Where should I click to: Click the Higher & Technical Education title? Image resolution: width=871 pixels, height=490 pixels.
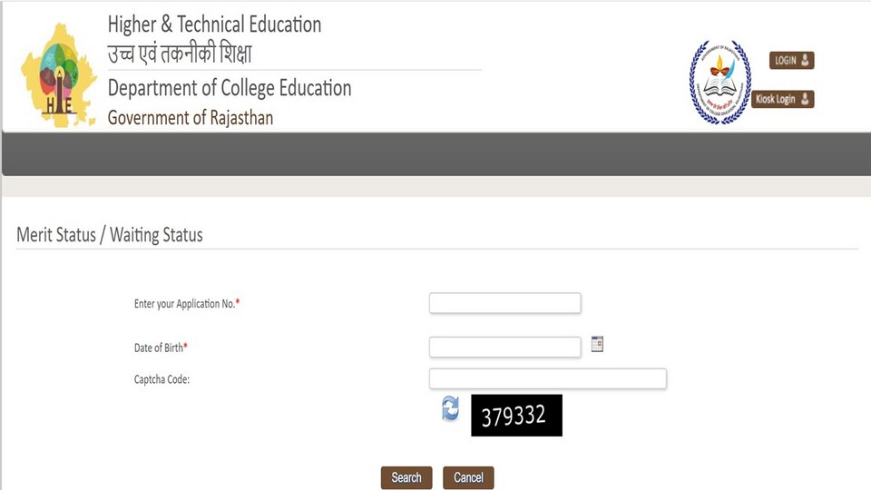click(x=214, y=24)
